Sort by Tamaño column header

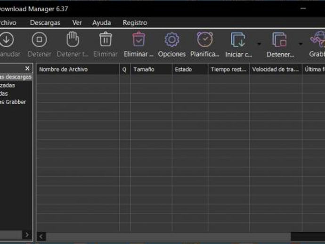tap(151, 69)
